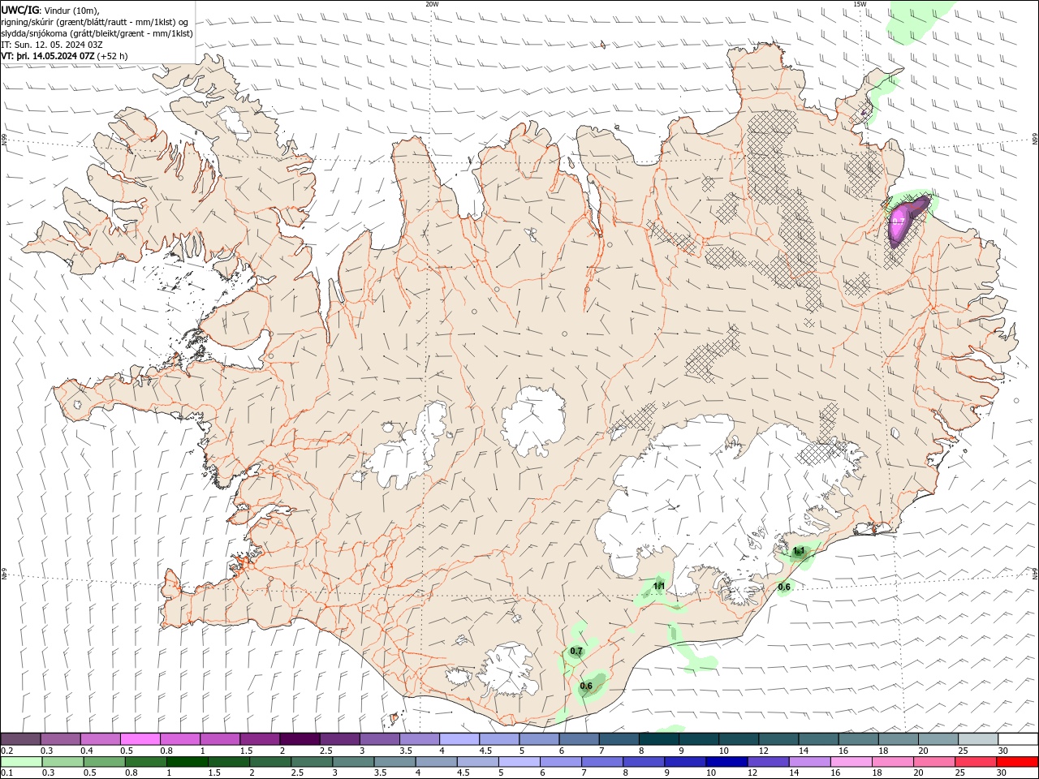
Task: Click the '(+52 h)' forecast offset text
Action: tap(112, 56)
